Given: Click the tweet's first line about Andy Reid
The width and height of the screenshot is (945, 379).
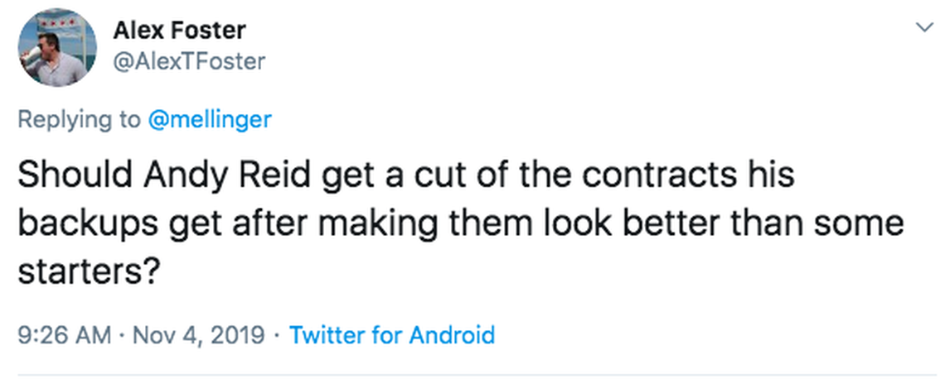Looking at the screenshot, I should (405, 176).
